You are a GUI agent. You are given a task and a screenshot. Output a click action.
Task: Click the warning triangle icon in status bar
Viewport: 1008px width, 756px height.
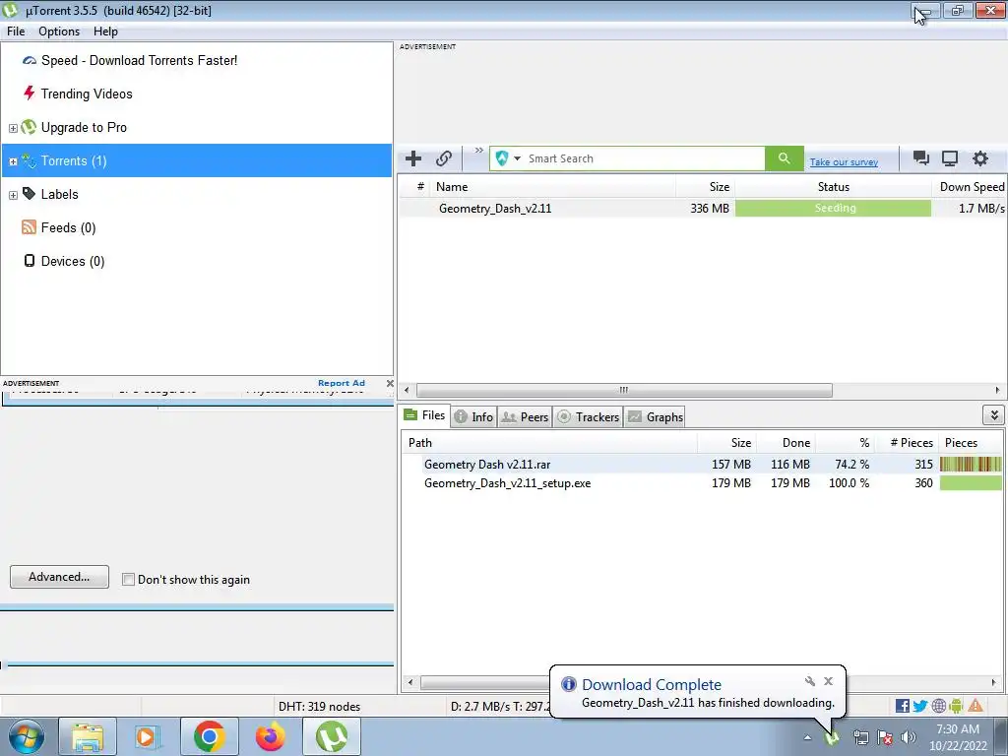[976, 706]
